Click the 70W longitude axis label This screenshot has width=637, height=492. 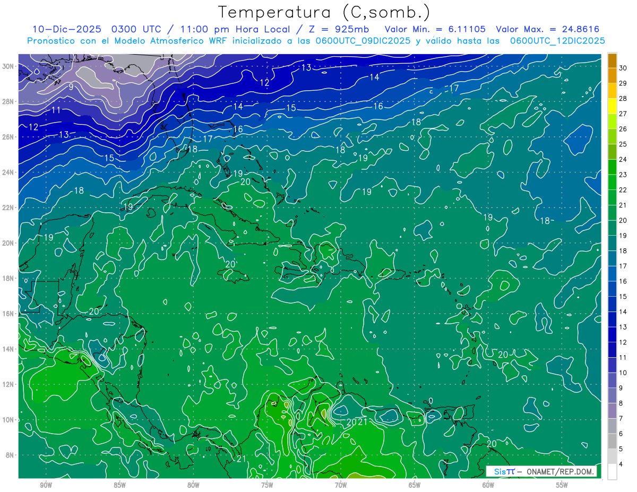pyautogui.click(x=341, y=485)
